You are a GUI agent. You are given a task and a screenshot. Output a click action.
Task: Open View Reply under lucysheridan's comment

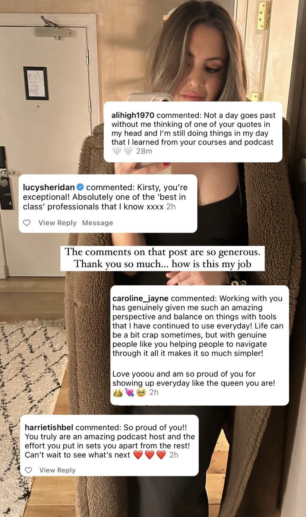tap(57, 223)
